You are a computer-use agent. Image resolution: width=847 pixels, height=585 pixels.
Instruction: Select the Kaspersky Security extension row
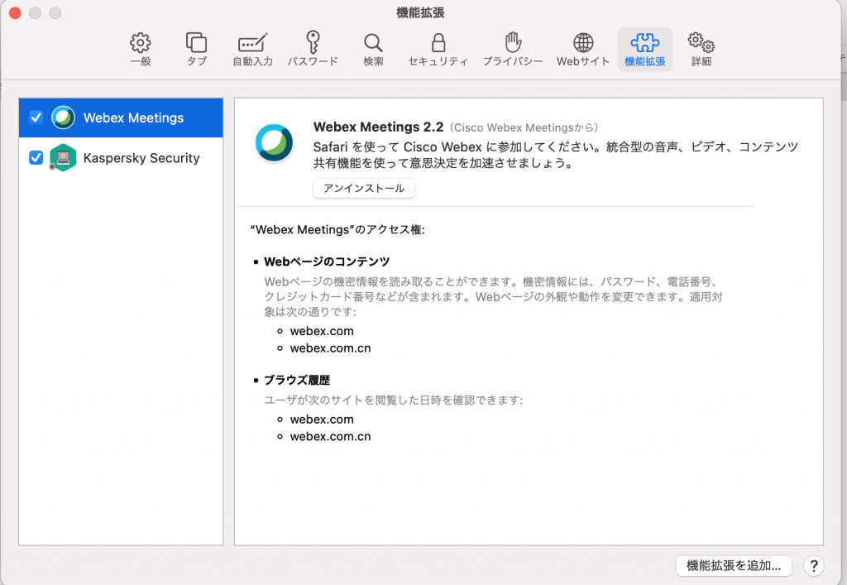(121, 158)
